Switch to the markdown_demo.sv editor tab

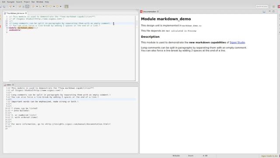(15, 13)
